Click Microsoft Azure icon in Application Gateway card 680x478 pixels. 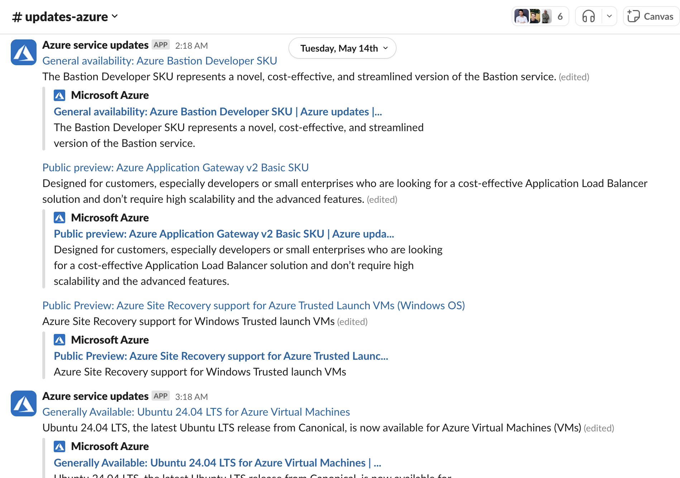pos(59,218)
